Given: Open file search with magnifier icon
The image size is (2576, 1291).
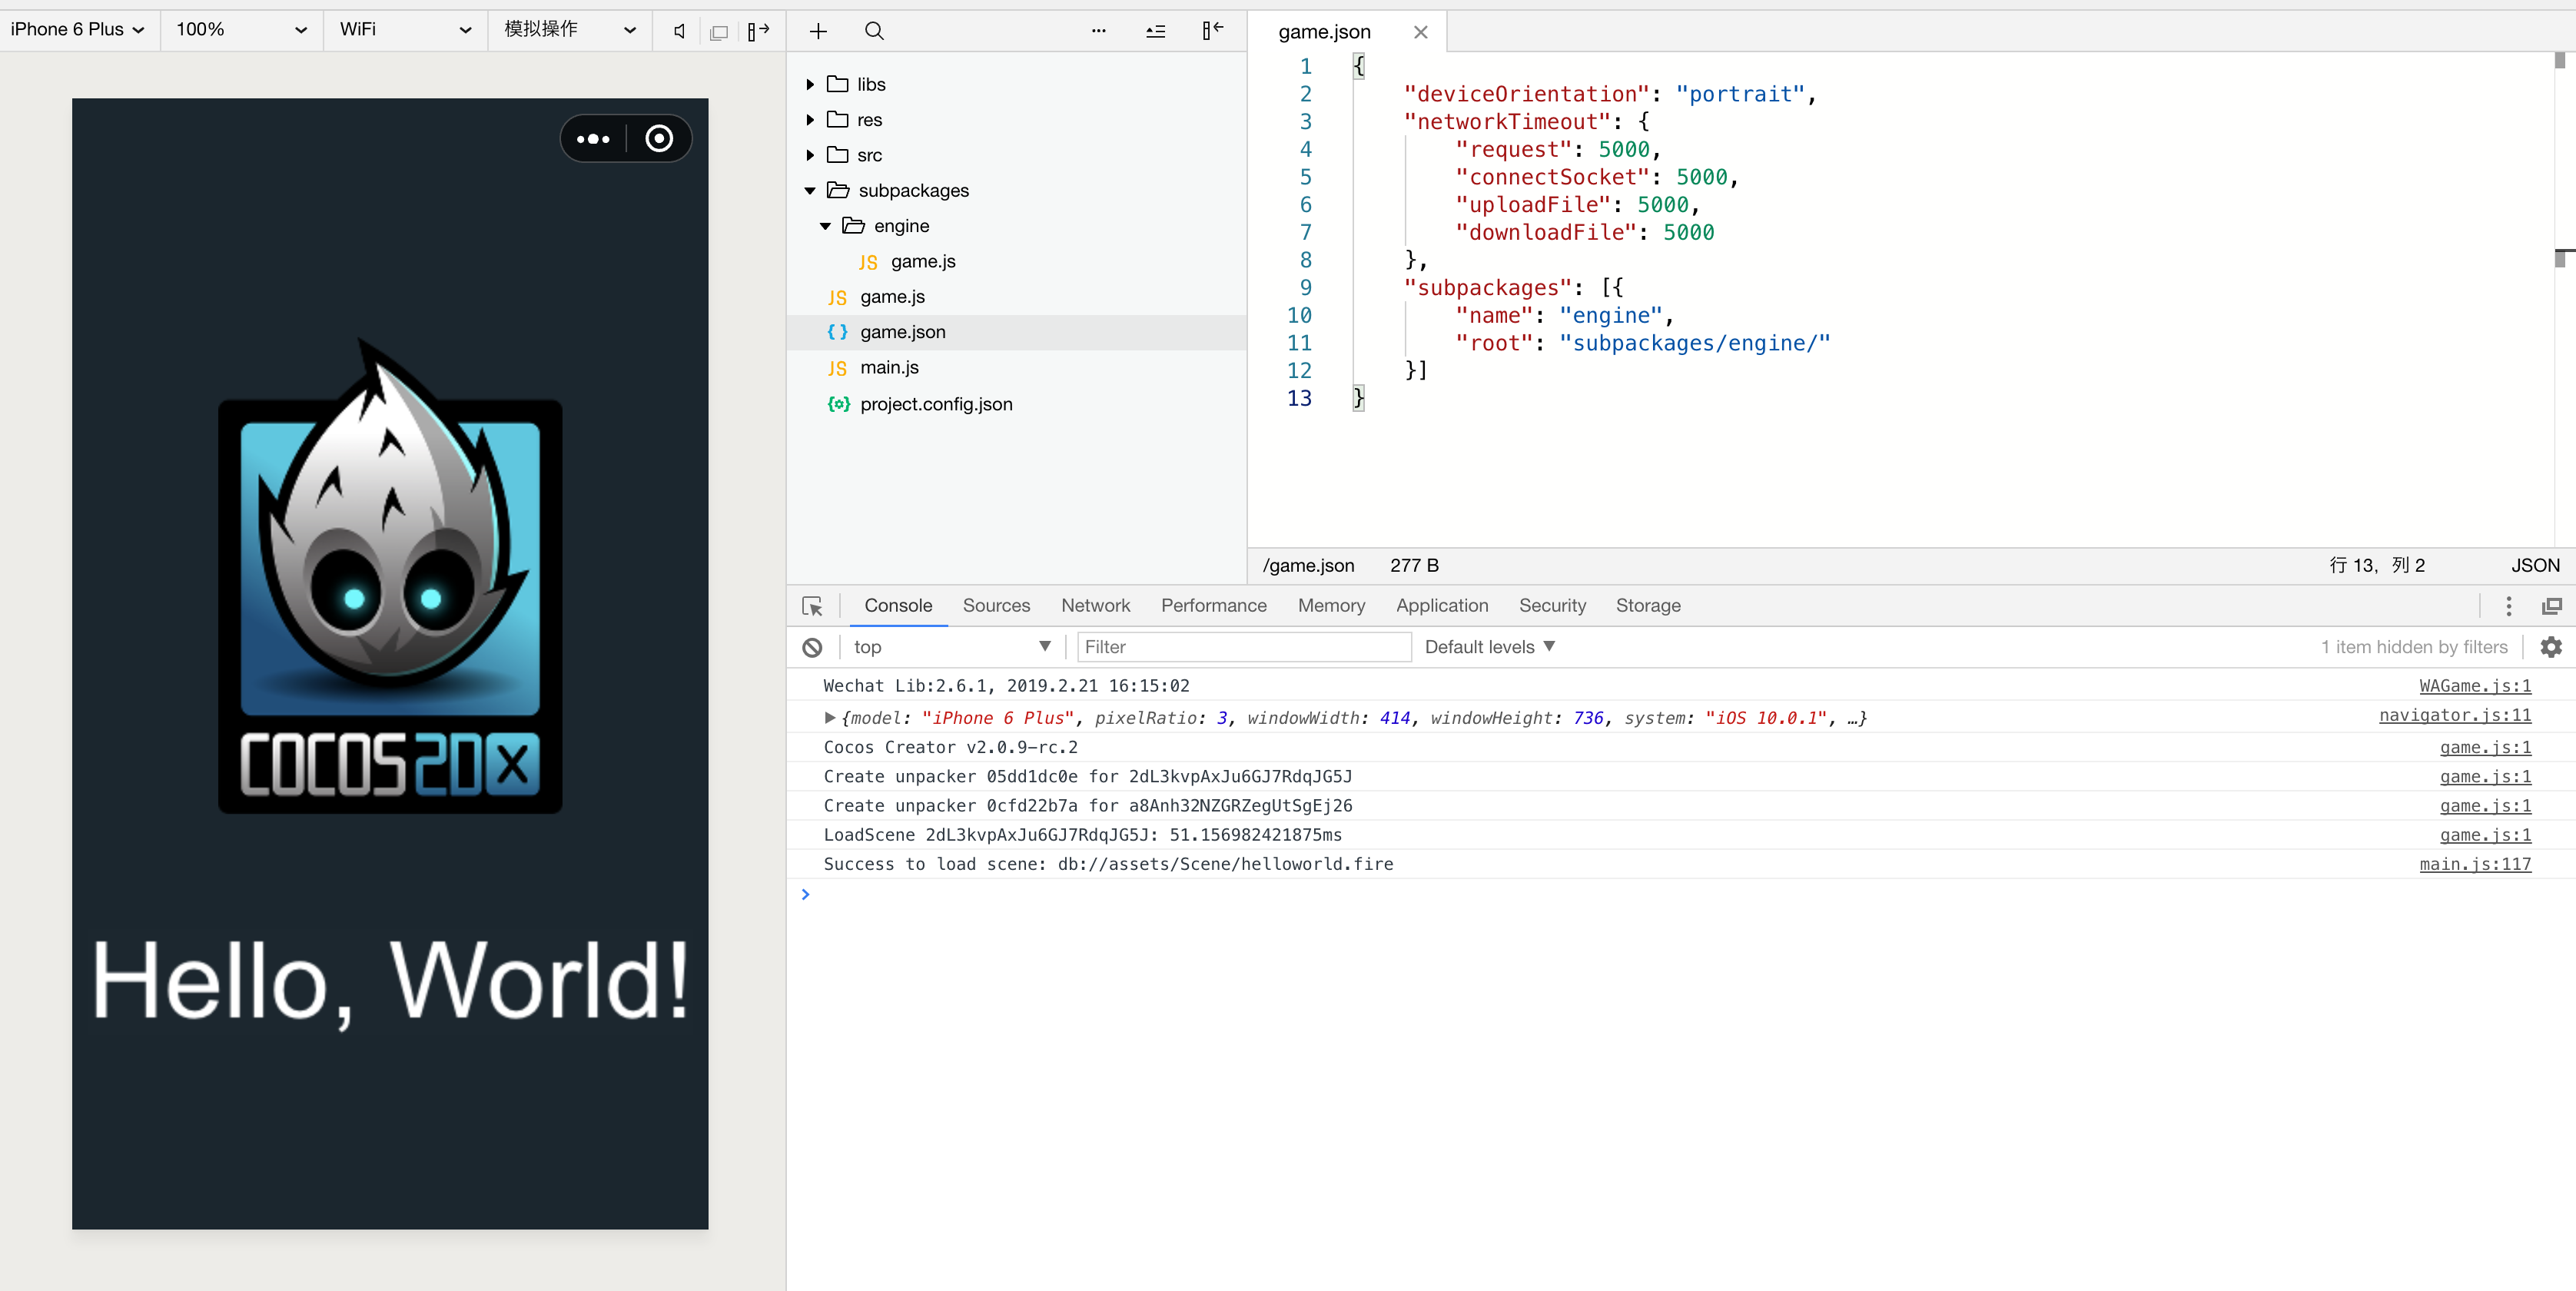Looking at the screenshot, I should pos(874,31).
